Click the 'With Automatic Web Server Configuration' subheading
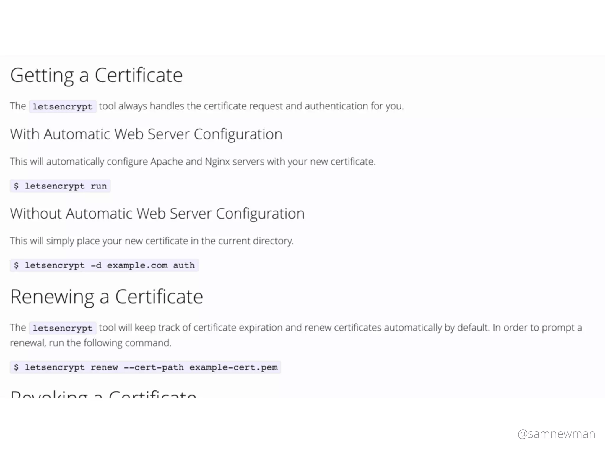Image resolution: width=605 pixels, height=453 pixels. point(146,134)
